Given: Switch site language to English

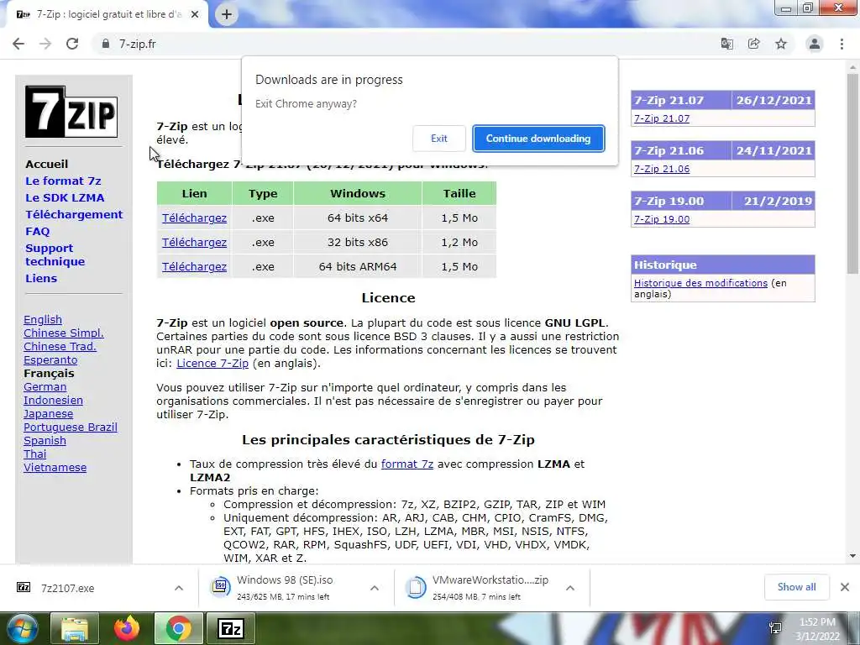Looking at the screenshot, I should [43, 320].
